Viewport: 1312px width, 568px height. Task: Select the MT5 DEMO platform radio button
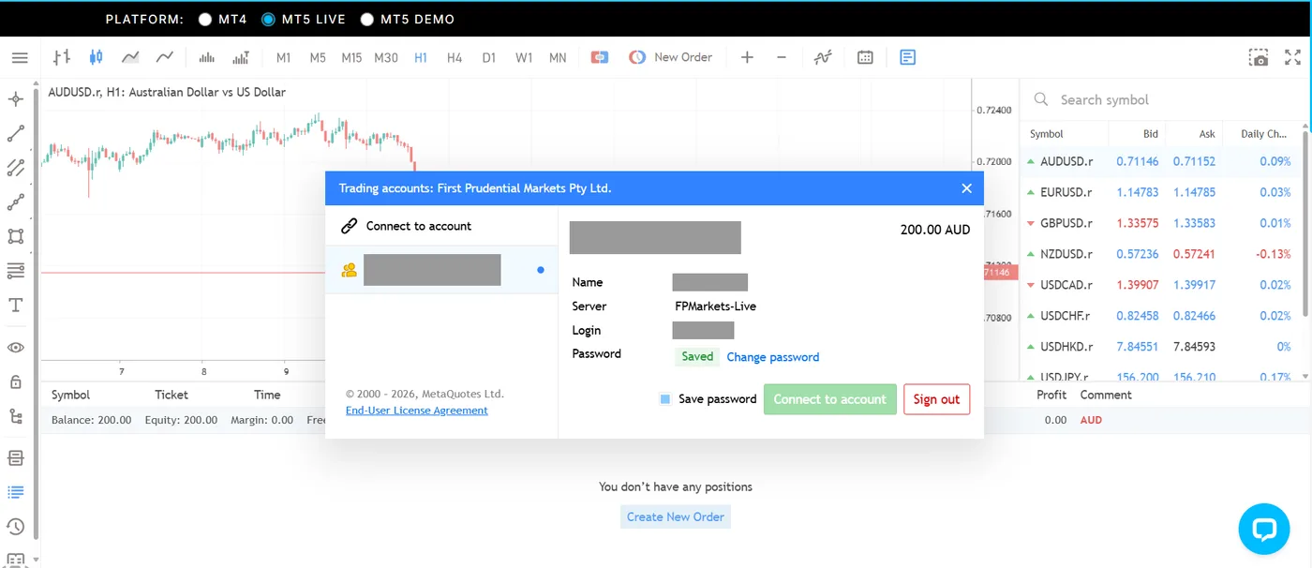pyautogui.click(x=366, y=19)
